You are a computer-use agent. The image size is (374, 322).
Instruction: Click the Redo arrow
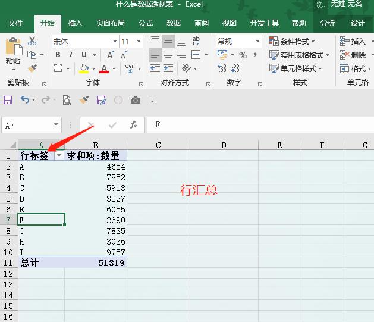click(x=46, y=99)
